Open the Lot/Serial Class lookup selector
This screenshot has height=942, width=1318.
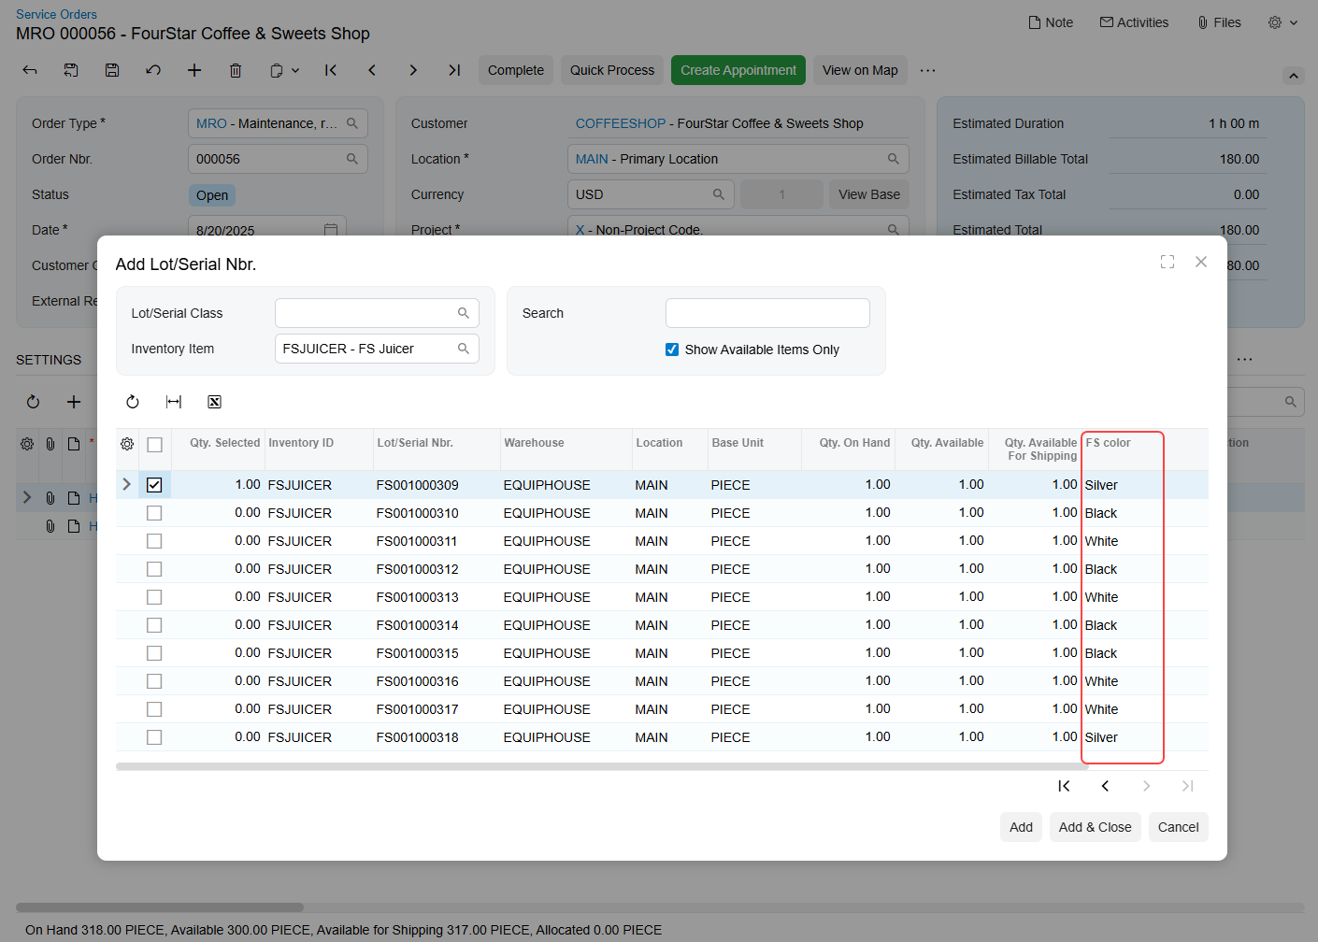click(464, 313)
